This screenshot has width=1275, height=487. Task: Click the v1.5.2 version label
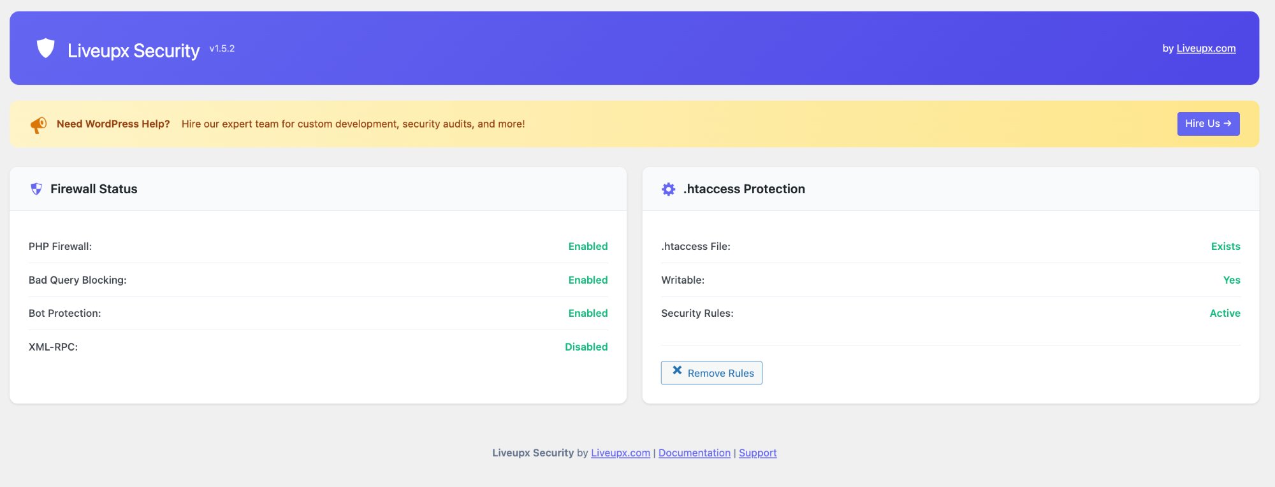(x=222, y=48)
